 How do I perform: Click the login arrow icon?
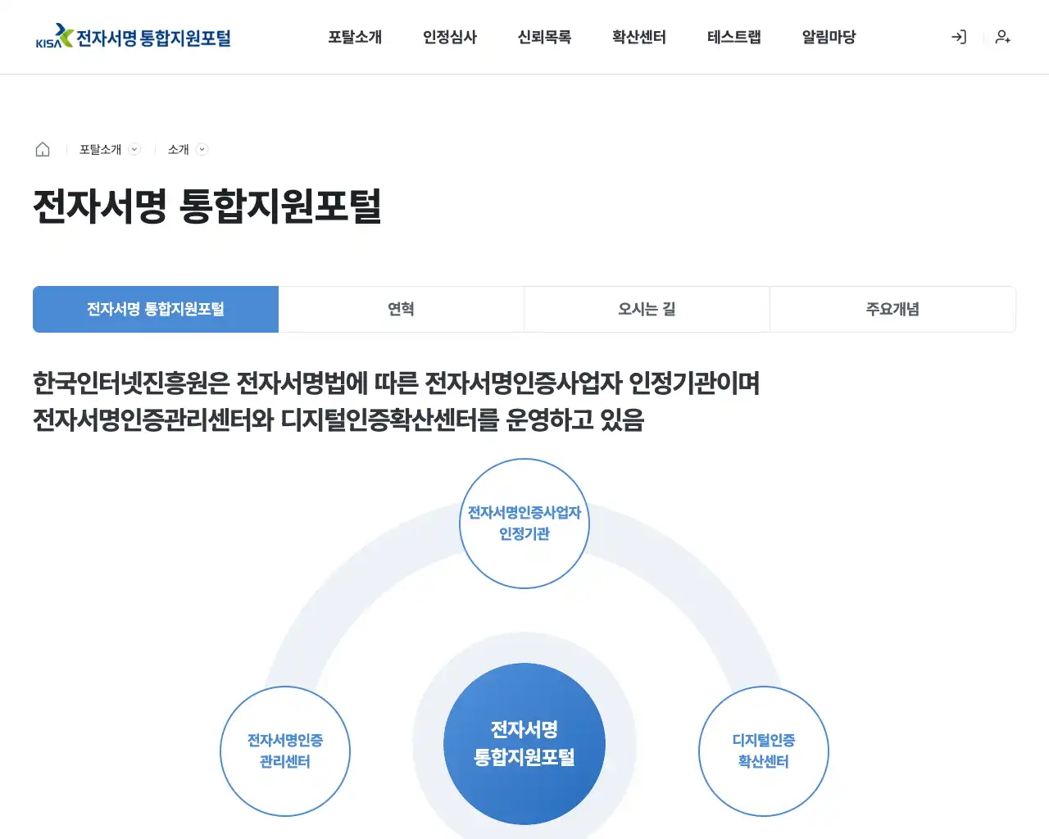[x=959, y=37]
